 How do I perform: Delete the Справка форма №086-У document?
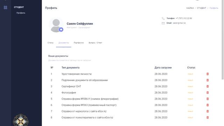click(208, 99)
